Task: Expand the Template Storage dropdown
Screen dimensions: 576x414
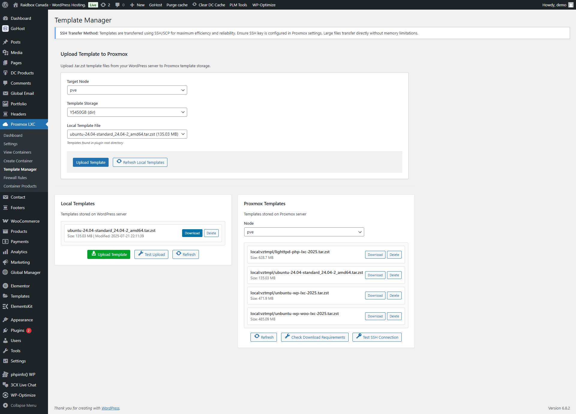Action: coord(127,112)
